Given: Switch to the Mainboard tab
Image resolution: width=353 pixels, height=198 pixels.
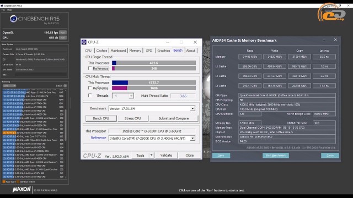Looking at the screenshot, I should tap(118, 51).
